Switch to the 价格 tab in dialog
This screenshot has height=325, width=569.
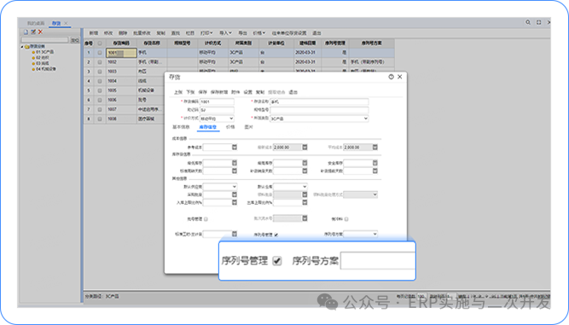(x=230, y=127)
